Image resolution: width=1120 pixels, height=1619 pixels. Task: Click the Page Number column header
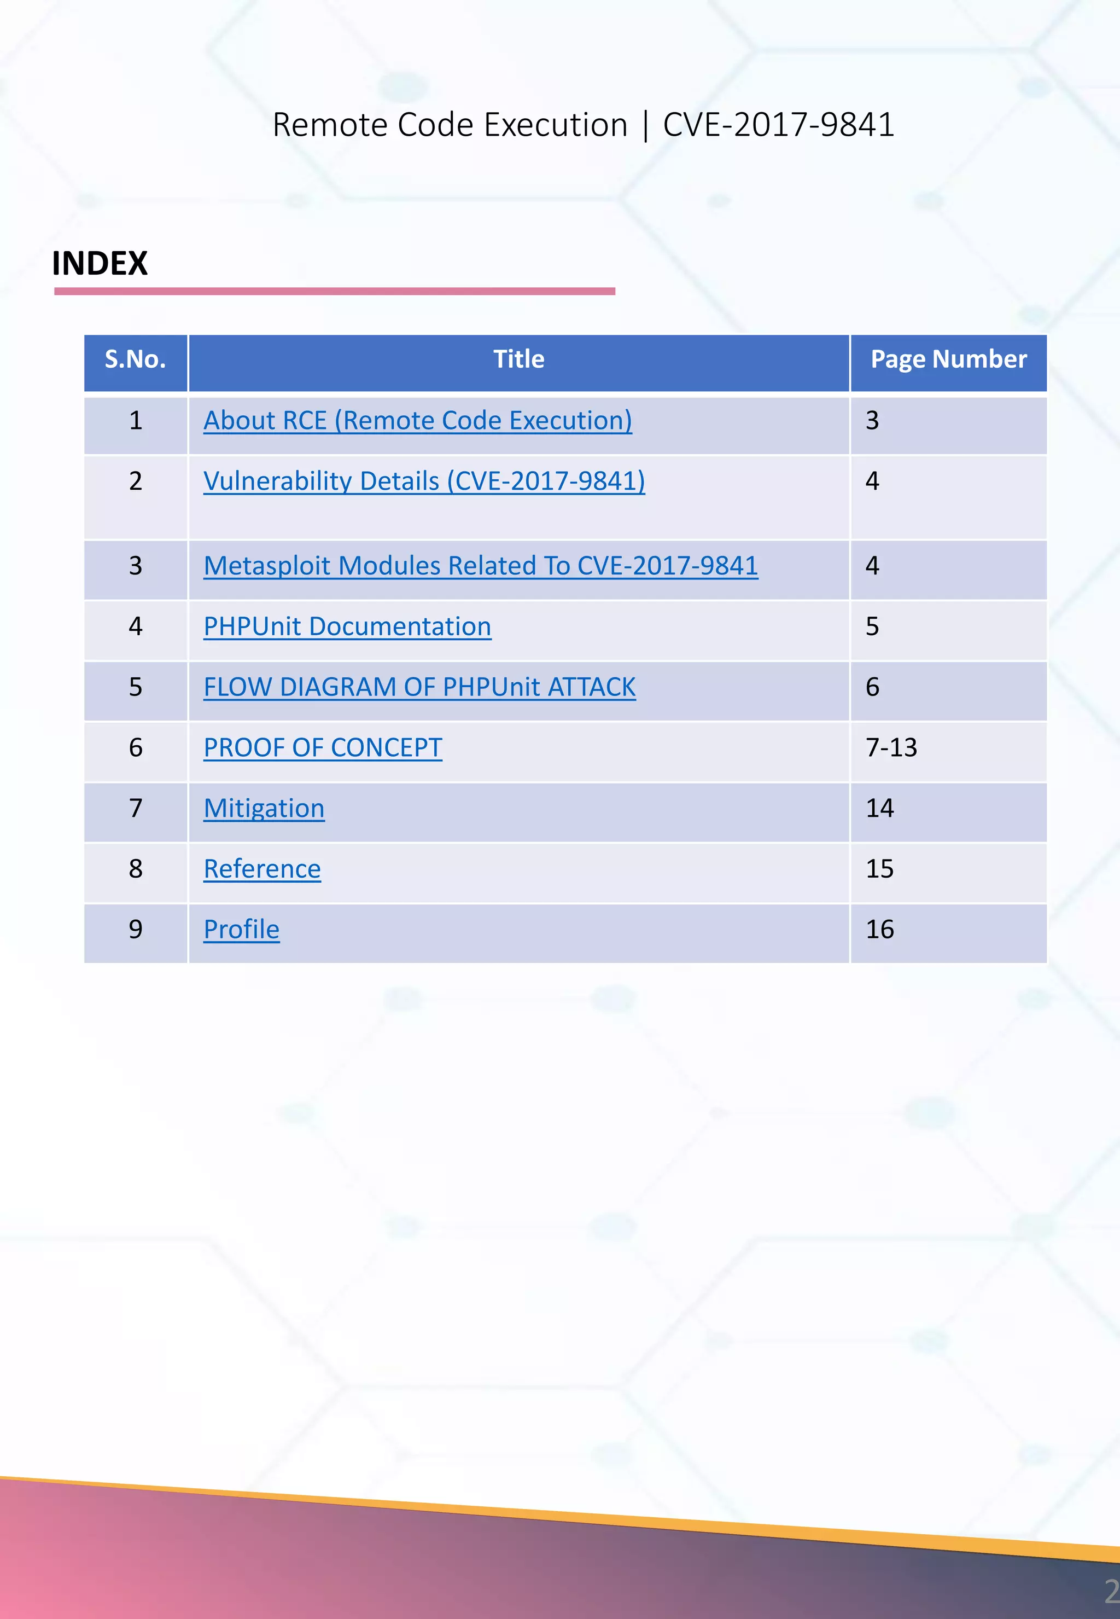pyautogui.click(x=948, y=359)
